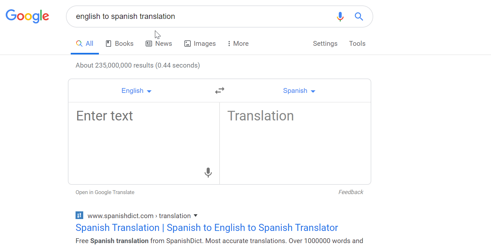This screenshot has height=245, width=491.
Task: Open the English source language dropdown
Action: [136, 91]
